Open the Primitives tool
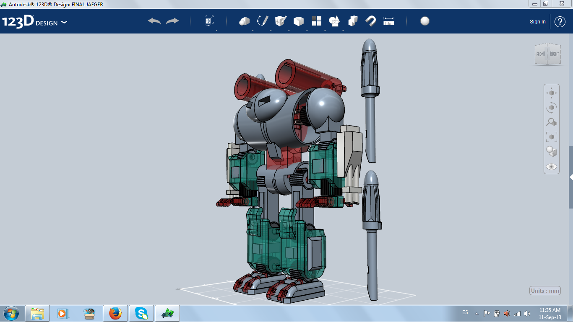 [245, 21]
